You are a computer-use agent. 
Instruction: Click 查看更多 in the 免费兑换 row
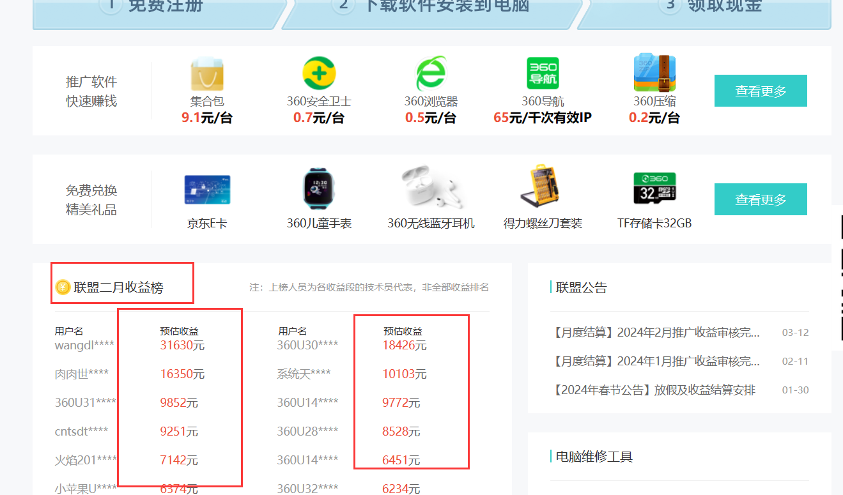(x=761, y=199)
